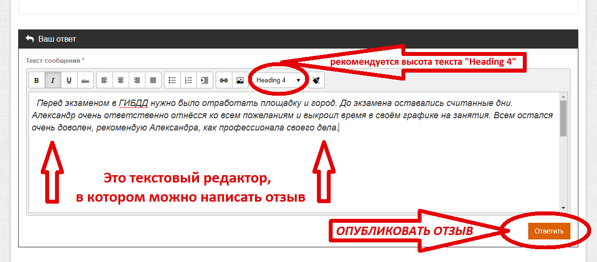Toggle italic formatting button
The image size is (597, 262).
[53, 80]
